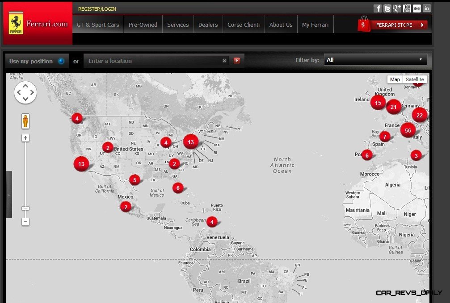Open the Pre-Owned menu
Screen dimensions: 450x303
click(143, 25)
